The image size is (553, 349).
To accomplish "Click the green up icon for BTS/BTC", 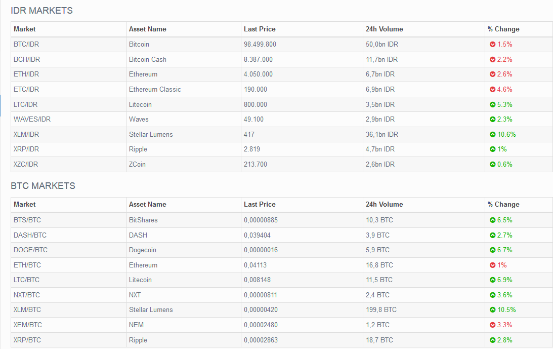I will click(492, 220).
